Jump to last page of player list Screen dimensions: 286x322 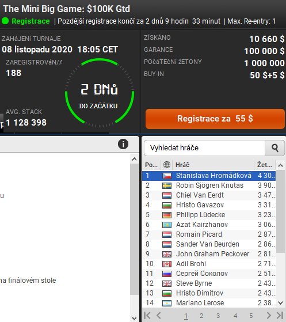coord(280,315)
